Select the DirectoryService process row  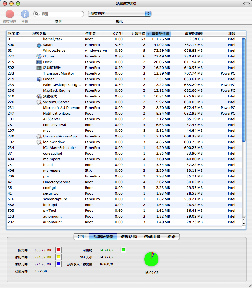[x=124, y=182]
